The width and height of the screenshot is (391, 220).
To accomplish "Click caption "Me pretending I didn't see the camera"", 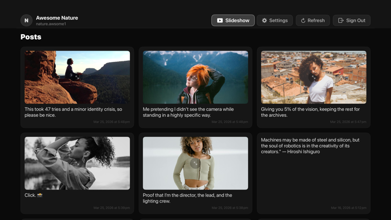I will [x=188, y=112].
